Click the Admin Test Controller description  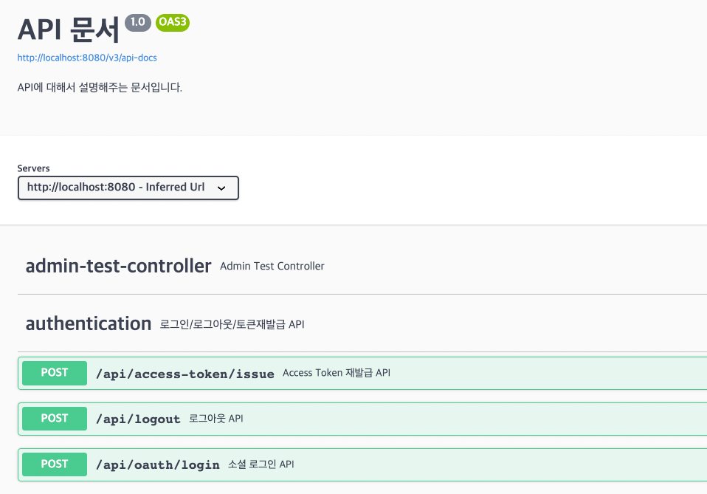coord(272,266)
